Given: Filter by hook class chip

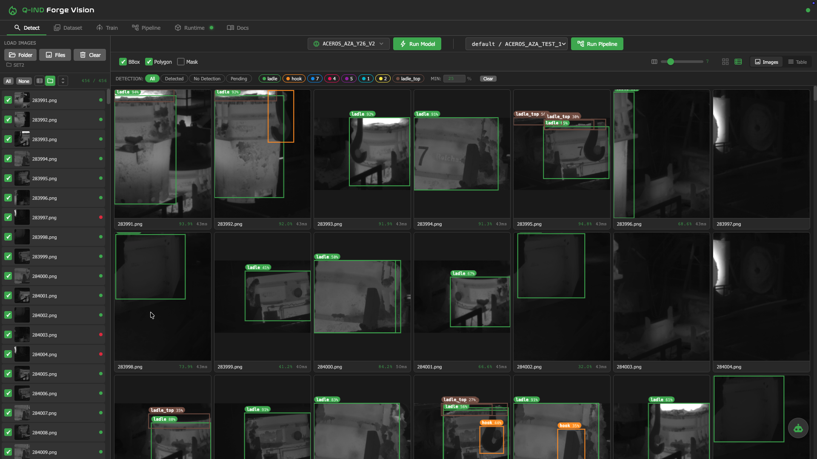Looking at the screenshot, I should 294,79.
